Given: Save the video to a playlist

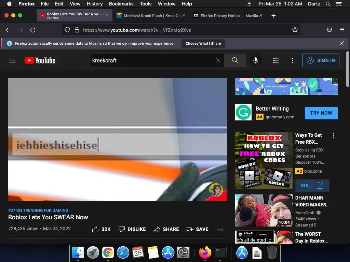Looking at the screenshot, I should pos(198,229).
